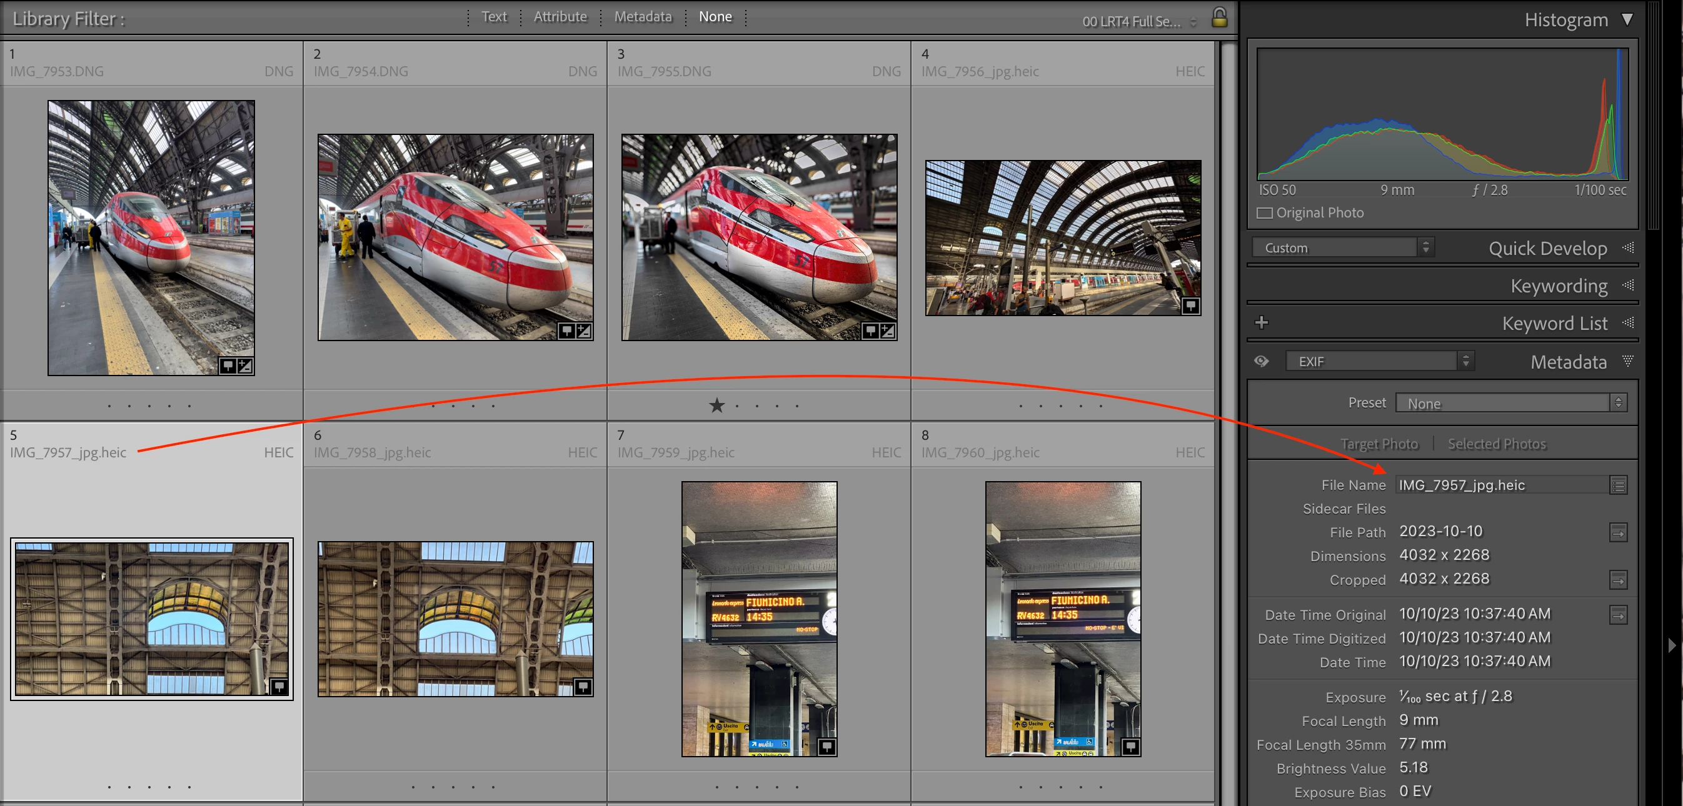Screen dimensions: 1683x806
Task: Click the keyword badge on IMG_7956_jpg.heic thumbnail
Action: click(1190, 306)
